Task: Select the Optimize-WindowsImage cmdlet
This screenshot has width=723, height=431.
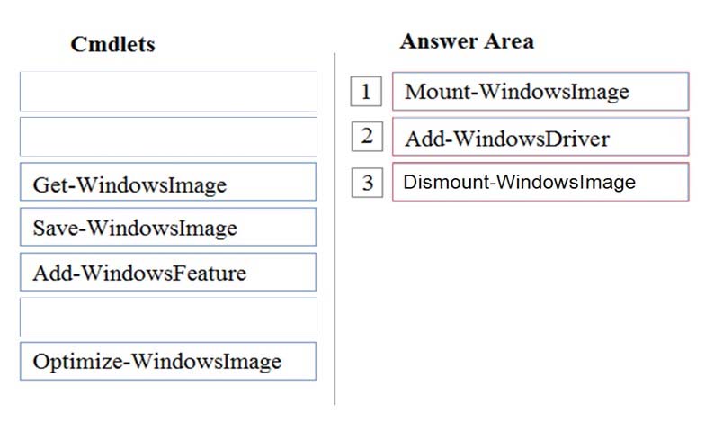Action: coord(168,361)
